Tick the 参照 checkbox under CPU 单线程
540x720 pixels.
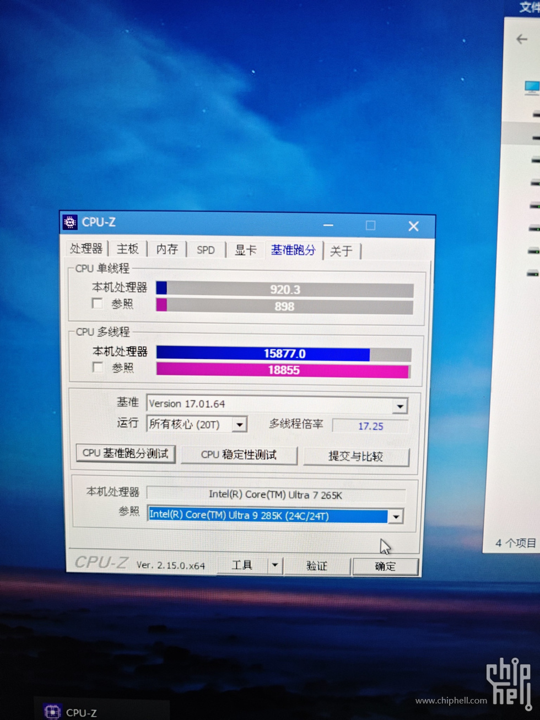click(97, 303)
